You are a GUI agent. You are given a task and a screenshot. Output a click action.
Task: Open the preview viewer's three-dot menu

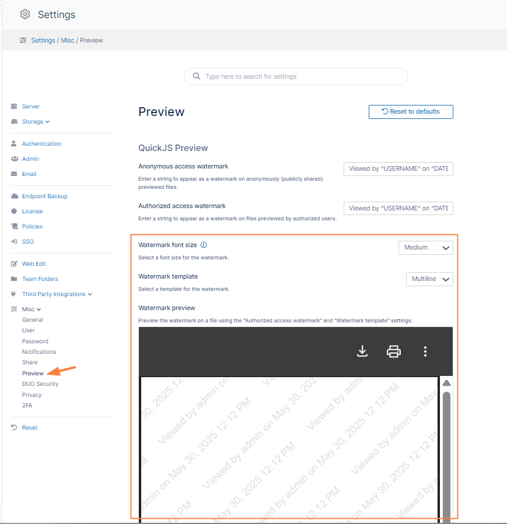(x=425, y=351)
